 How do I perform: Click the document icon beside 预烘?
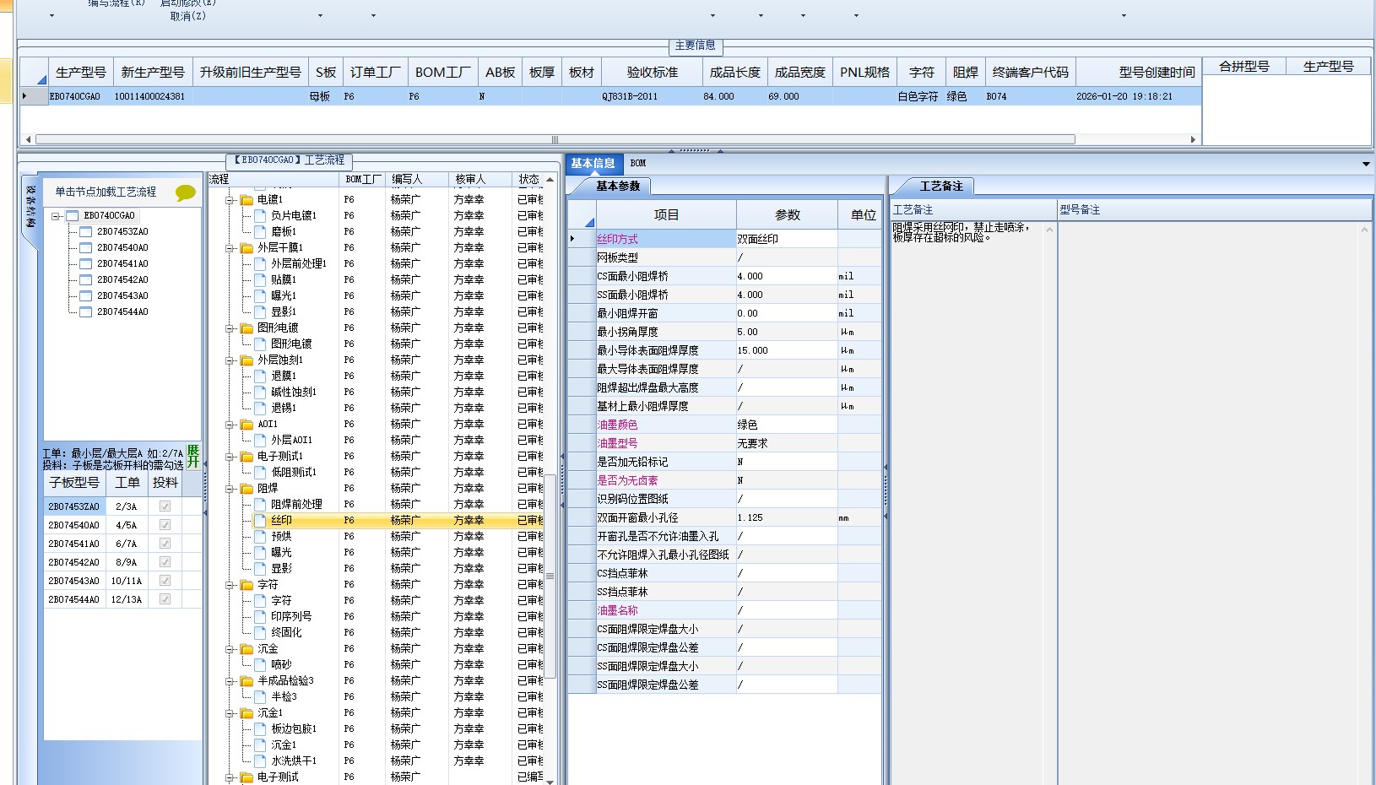coord(261,537)
